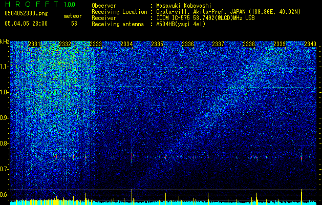Click the 2340 time marker

pyautogui.click(x=310, y=44)
